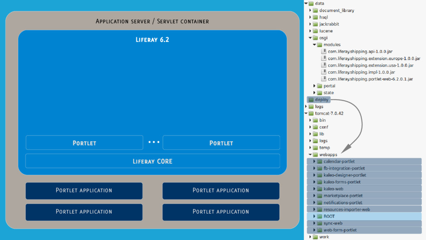Select the sync-web folder entry
This screenshot has height=240, width=426.
click(333, 223)
